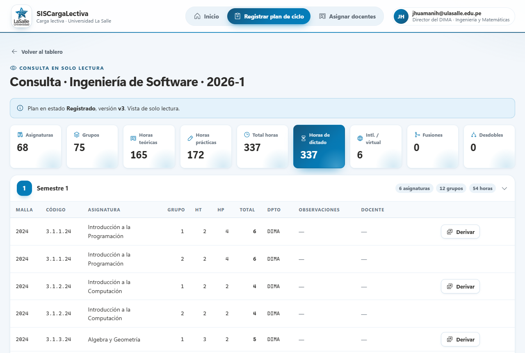Click the Desdobles split icon

click(x=474, y=135)
